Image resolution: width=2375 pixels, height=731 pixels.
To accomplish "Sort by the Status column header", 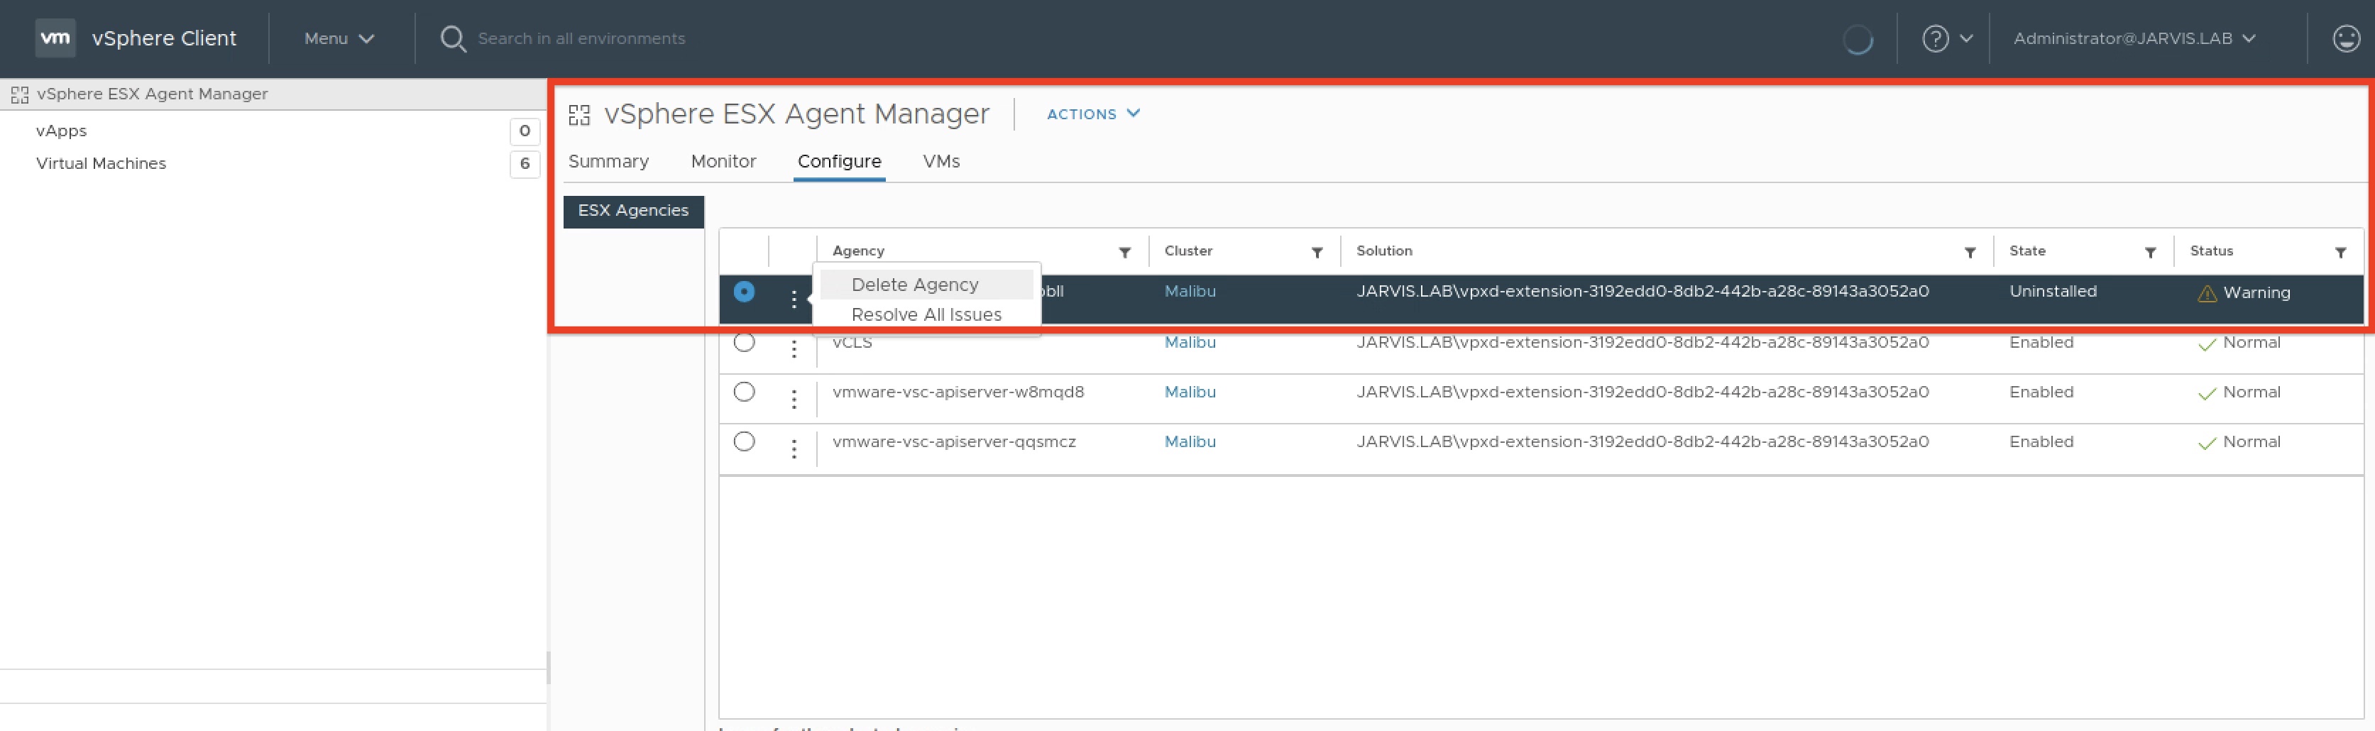I will point(2211,251).
